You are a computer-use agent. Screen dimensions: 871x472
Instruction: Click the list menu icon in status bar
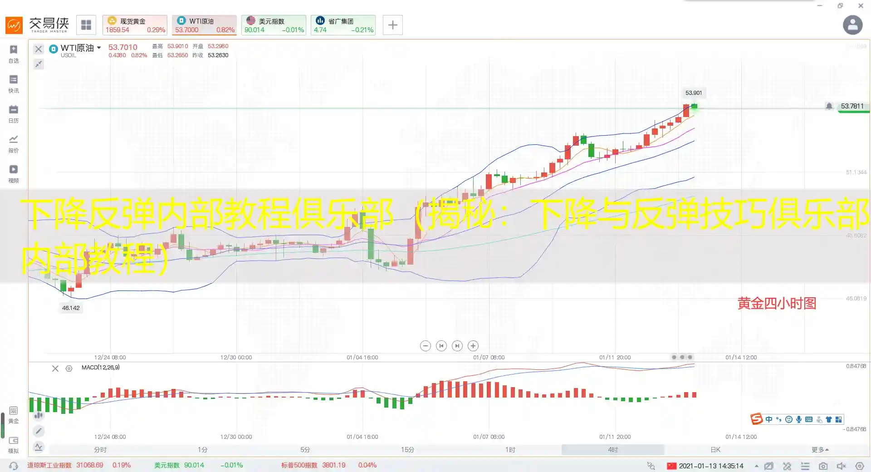[805, 466]
